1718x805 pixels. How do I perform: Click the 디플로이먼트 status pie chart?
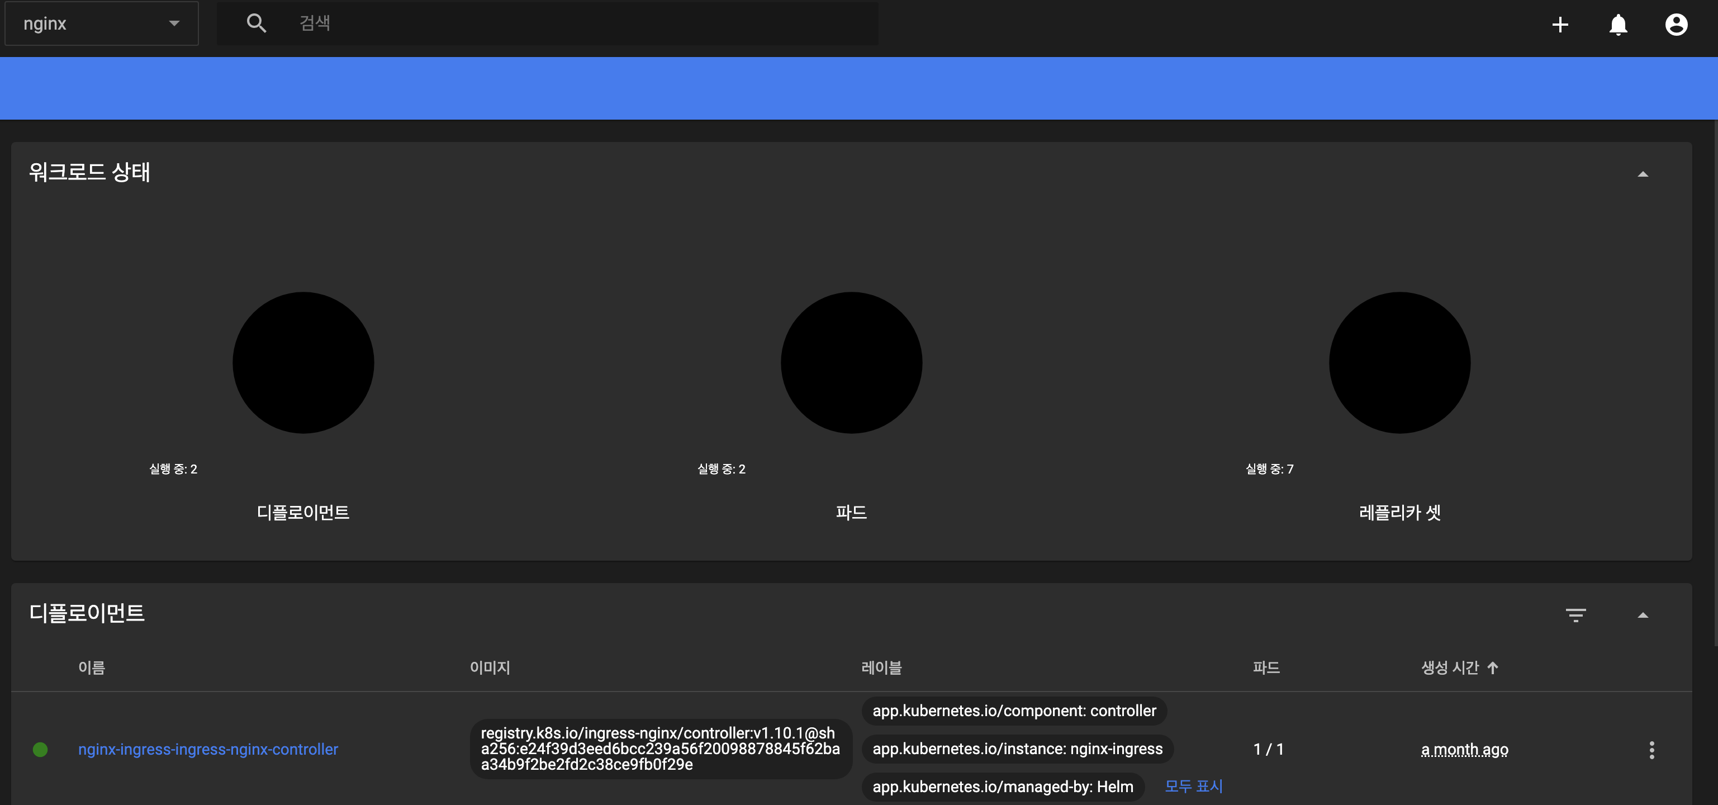click(303, 363)
